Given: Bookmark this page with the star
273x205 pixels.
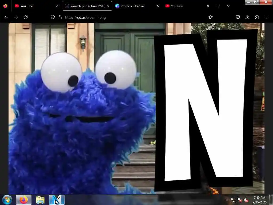Looking at the screenshot, I should point(211,17).
